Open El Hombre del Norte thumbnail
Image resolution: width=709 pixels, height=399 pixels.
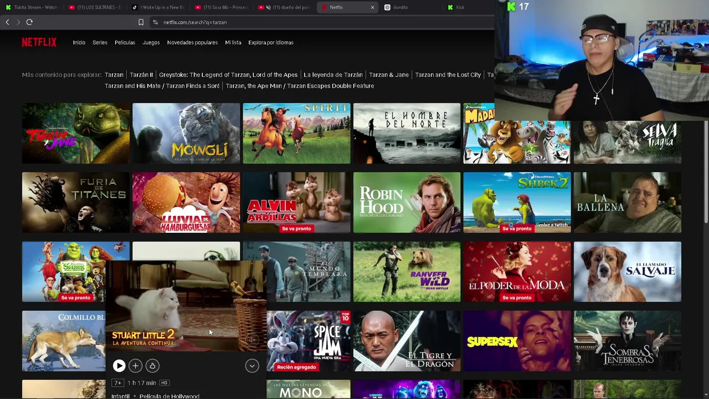tap(407, 134)
